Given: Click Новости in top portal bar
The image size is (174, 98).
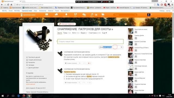Looking at the screenshot, I should tap(51, 11).
